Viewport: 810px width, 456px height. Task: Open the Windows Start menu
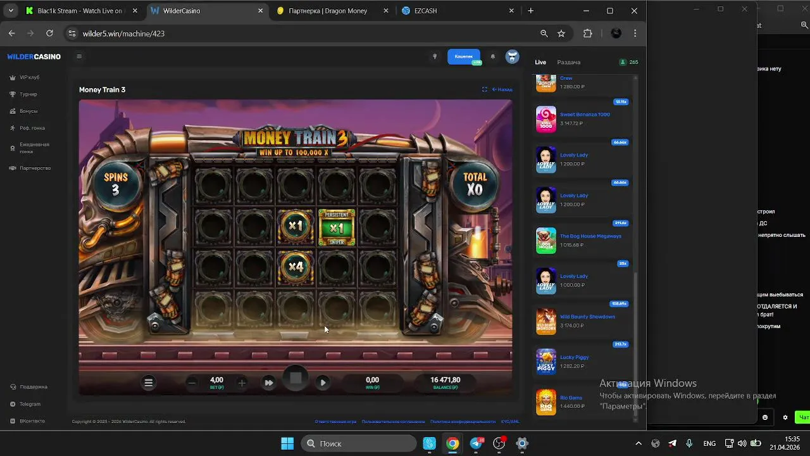pyautogui.click(x=287, y=443)
